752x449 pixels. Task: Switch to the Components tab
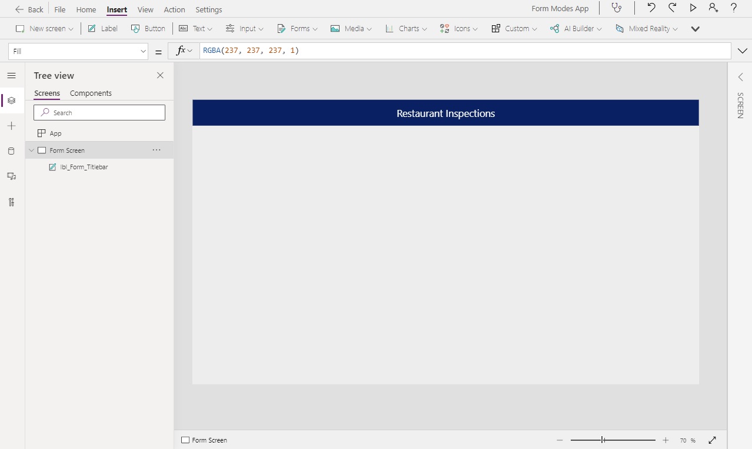coord(91,93)
